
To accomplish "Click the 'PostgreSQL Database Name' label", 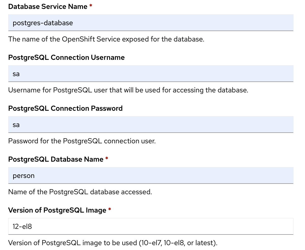I will point(56,159).
